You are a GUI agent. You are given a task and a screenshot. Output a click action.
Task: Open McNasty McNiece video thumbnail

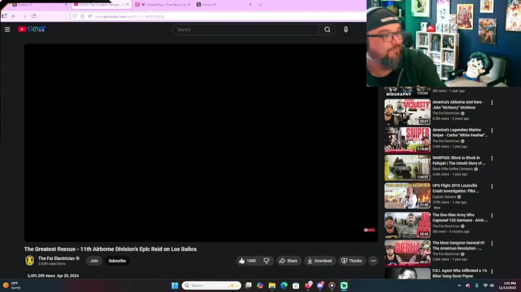point(407,112)
